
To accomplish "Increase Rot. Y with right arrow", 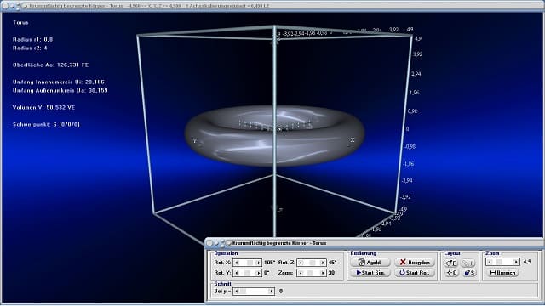I will click(x=258, y=273).
